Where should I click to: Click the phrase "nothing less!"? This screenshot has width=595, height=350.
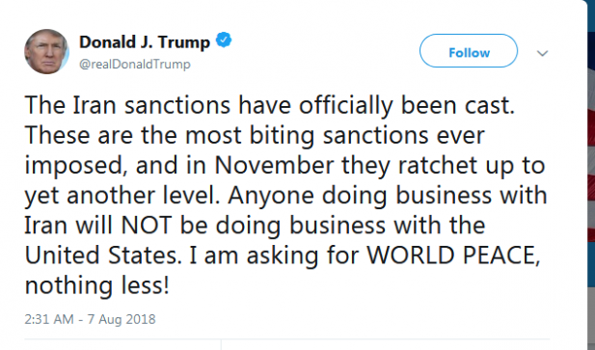[96, 285]
